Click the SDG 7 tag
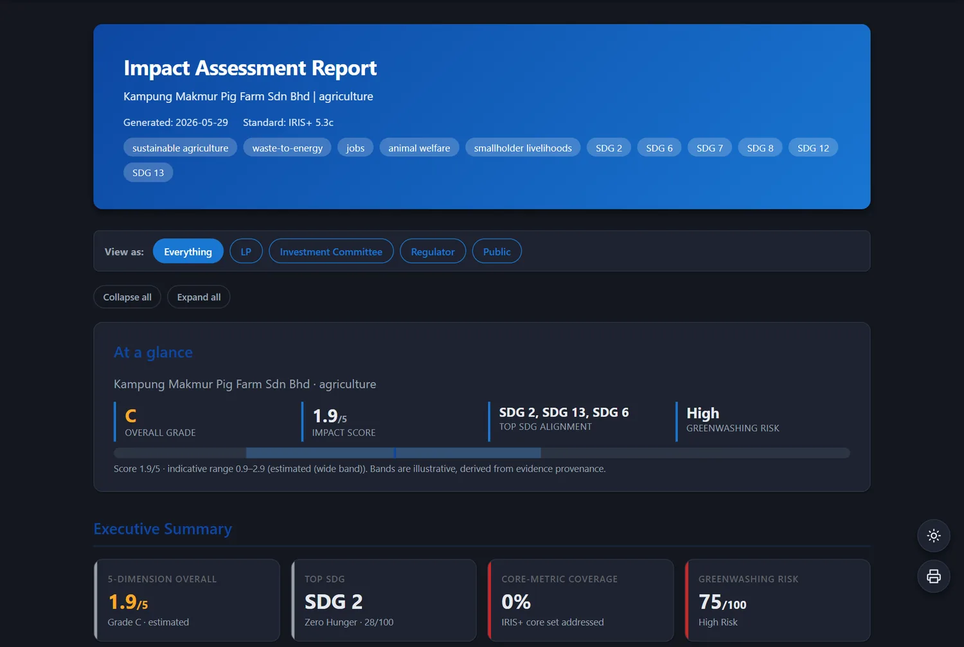Screen dimensions: 964x647 click(710, 148)
